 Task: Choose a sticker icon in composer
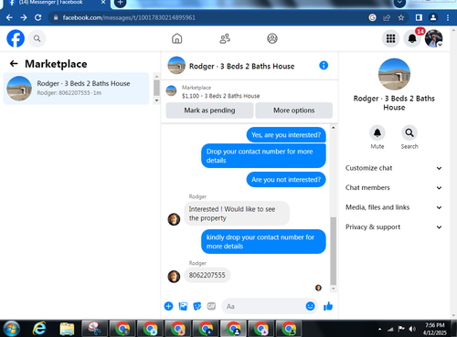tap(197, 306)
